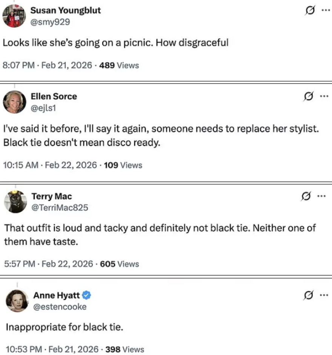Open Susan Youngblut's profile picture
332x355 pixels.
pyautogui.click(x=14, y=15)
